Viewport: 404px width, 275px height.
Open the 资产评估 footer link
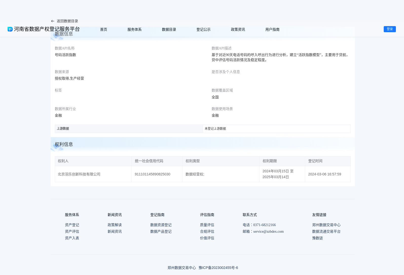click(72, 232)
